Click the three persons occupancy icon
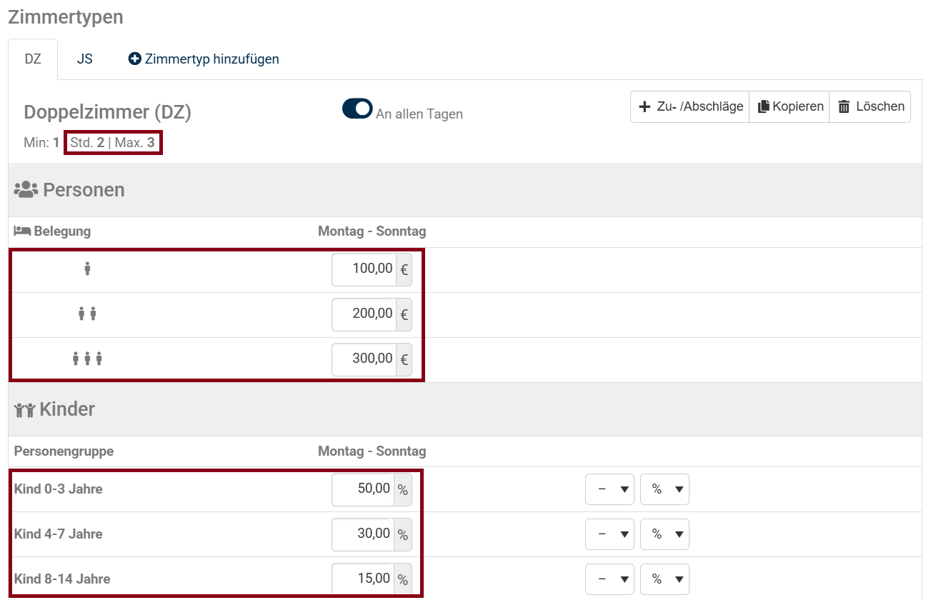The height and width of the screenshot is (600, 931). pyautogui.click(x=87, y=358)
